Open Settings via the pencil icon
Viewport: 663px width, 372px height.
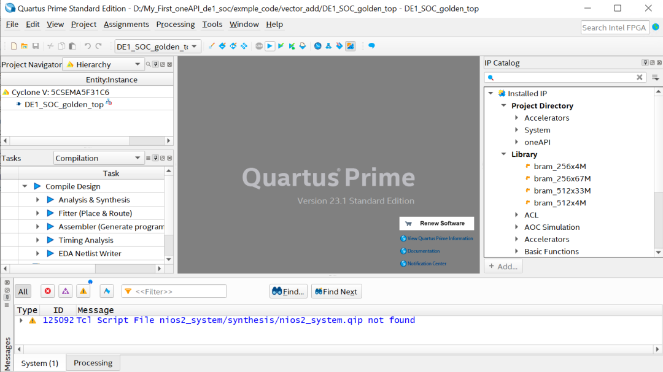tap(211, 46)
